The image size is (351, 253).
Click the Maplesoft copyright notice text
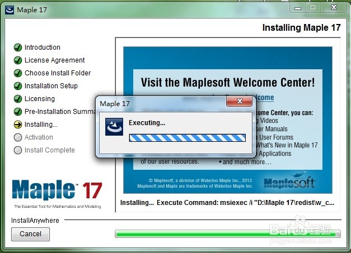point(195,183)
